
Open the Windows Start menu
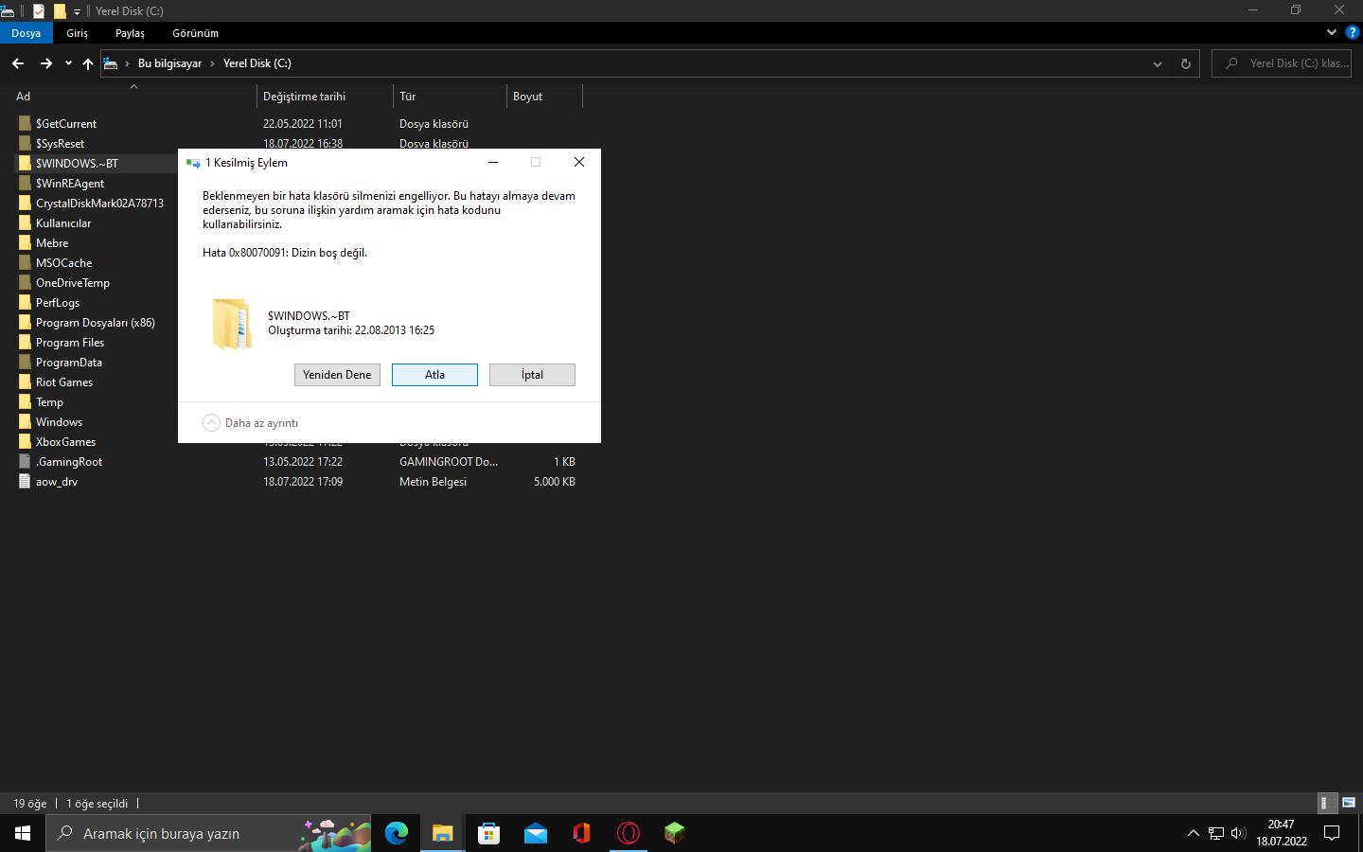[x=23, y=833]
